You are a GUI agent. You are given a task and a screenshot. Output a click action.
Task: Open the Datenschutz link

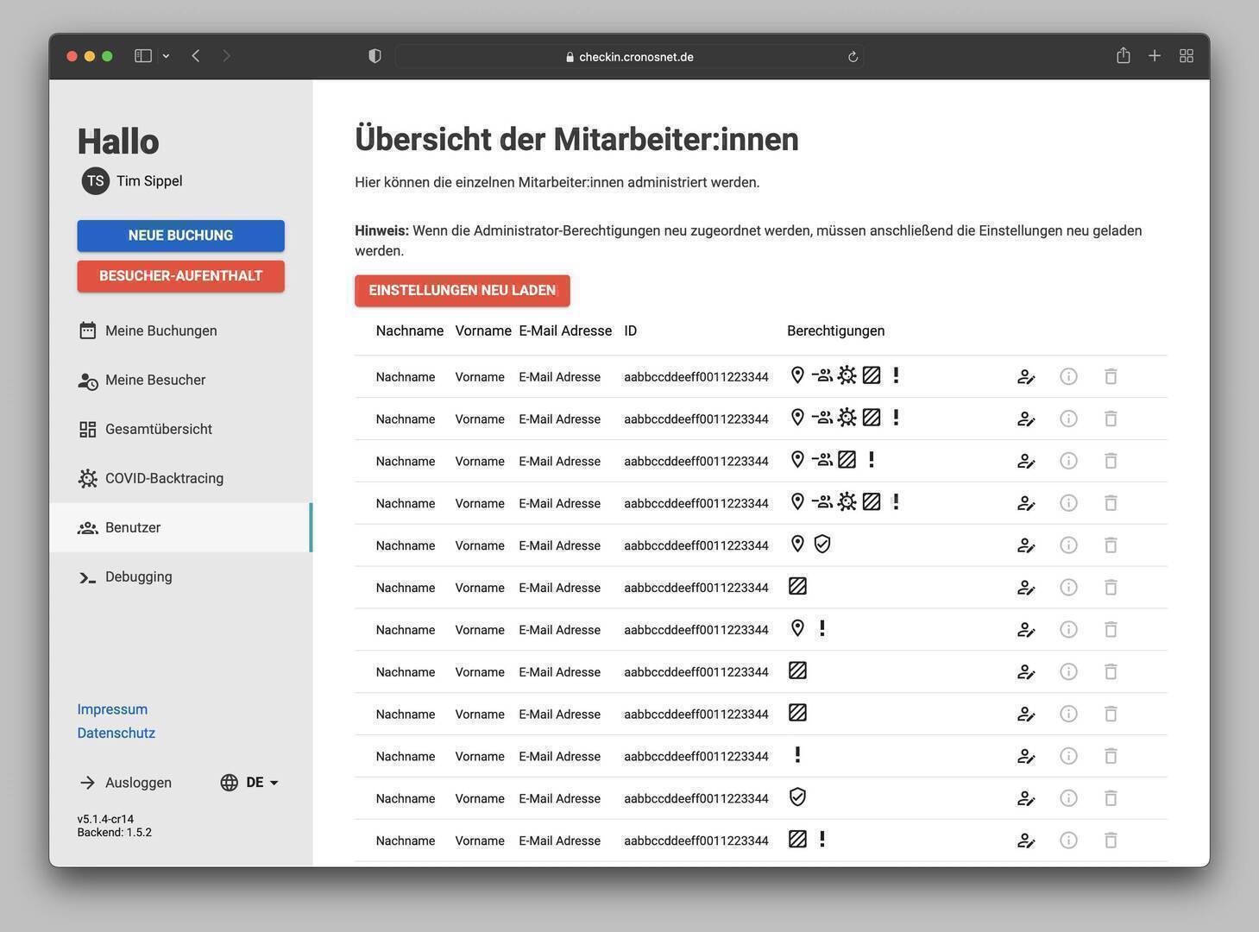pyautogui.click(x=116, y=733)
